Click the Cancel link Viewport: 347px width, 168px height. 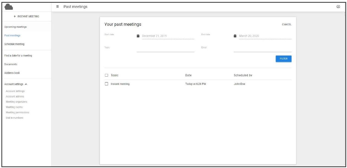click(x=286, y=25)
